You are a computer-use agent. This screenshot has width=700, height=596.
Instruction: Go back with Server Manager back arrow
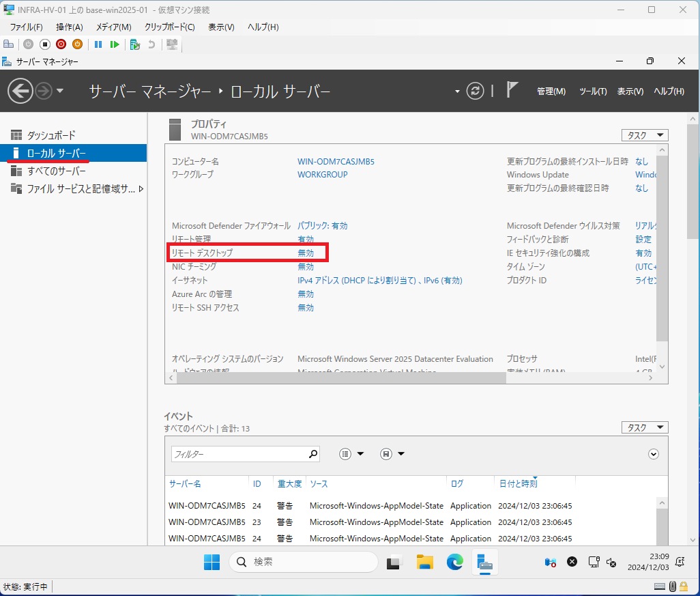(20, 91)
